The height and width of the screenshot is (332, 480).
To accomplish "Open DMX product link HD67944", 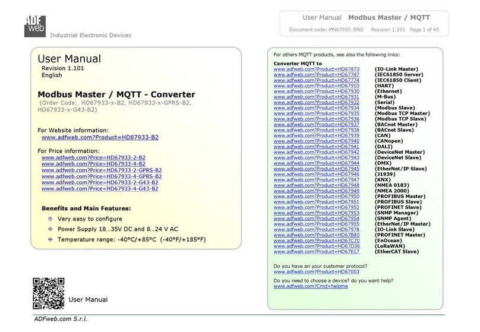I will coord(317,163).
